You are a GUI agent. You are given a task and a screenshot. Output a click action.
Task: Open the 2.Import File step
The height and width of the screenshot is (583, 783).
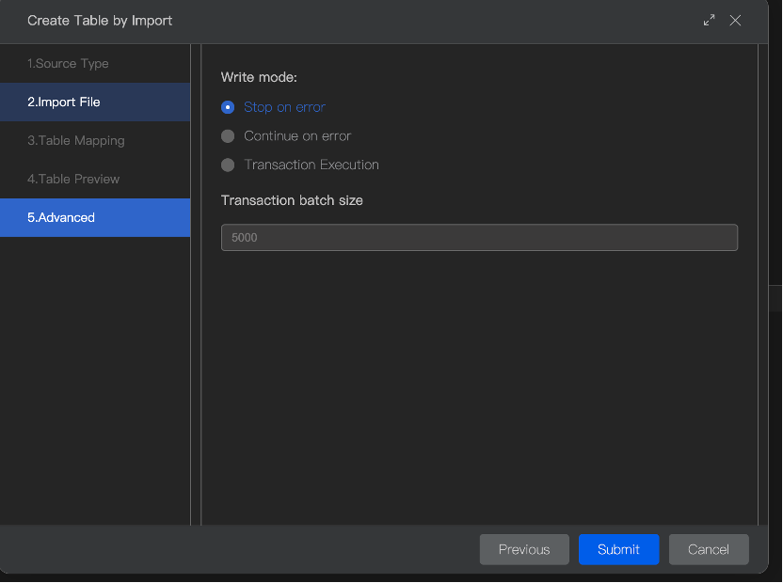pyautogui.click(x=64, y=102)
